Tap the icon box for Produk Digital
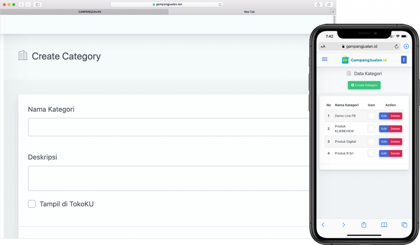Viewport: 420px width, 245px height. pos(371,142)
